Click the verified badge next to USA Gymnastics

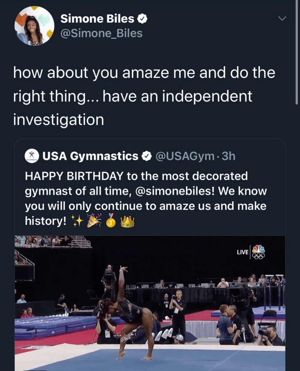pos(146,156)
